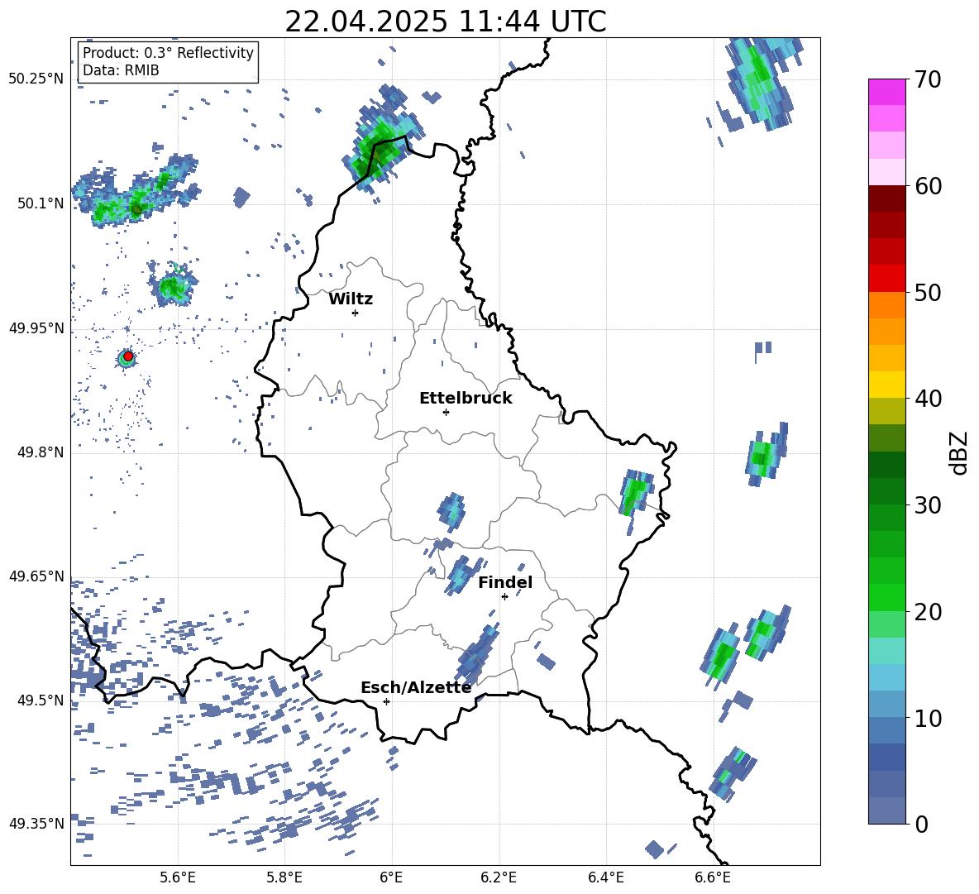
Task: Select the Ettelbruck city label
Action: (x=466, y=399)
